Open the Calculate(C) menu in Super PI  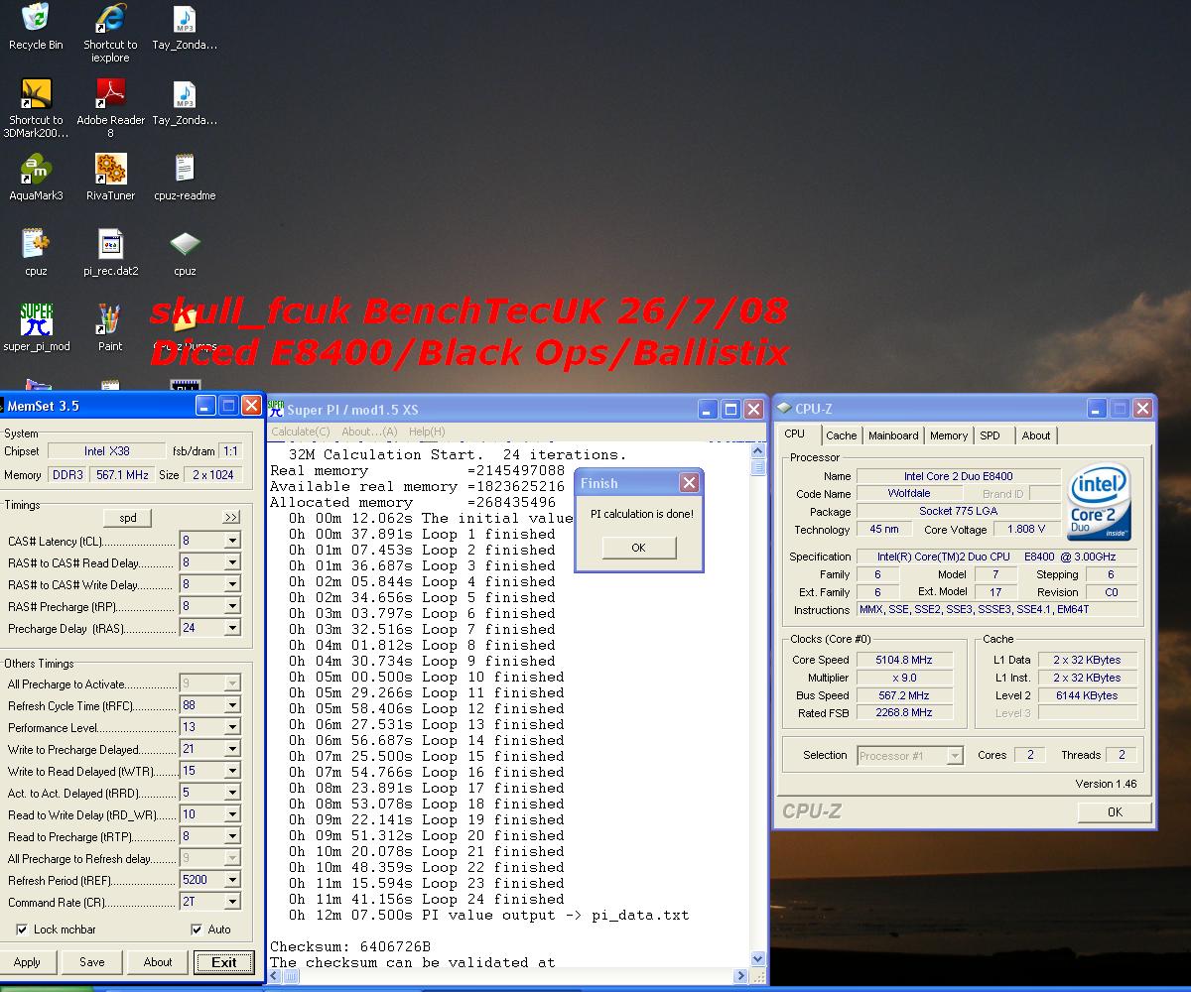(301, 432)
